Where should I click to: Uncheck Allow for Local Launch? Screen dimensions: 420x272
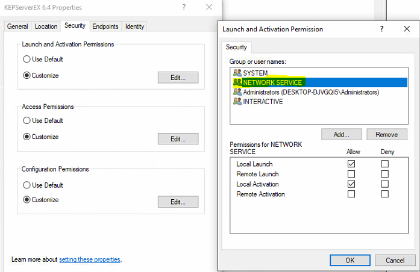click(351, 164)
